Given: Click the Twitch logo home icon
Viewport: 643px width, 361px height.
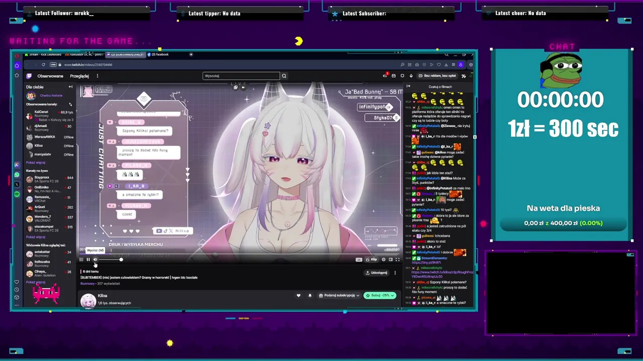Looking at the screenshot, I should click(29, 76).
